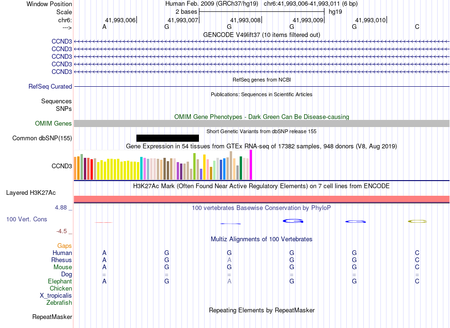Viewport: 450px width, 328px height.
Task: Click the SNPs track label
Action: pos(64,109)
